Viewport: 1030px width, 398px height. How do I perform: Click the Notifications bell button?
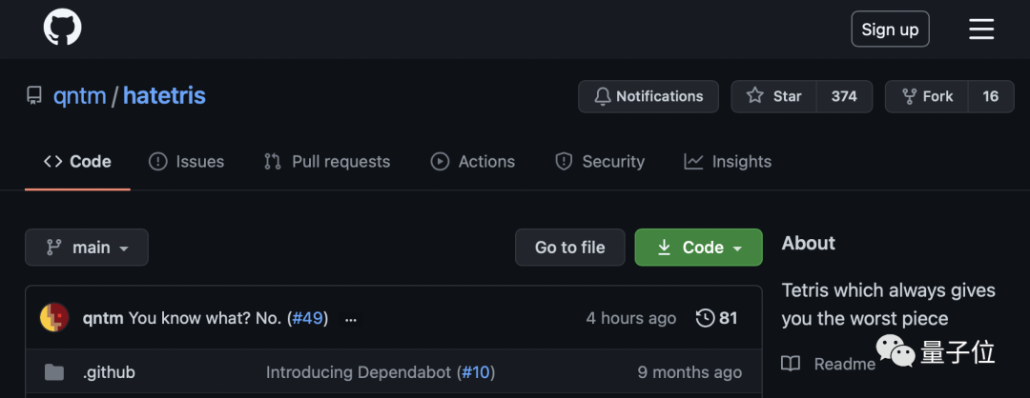coord(648,96)
